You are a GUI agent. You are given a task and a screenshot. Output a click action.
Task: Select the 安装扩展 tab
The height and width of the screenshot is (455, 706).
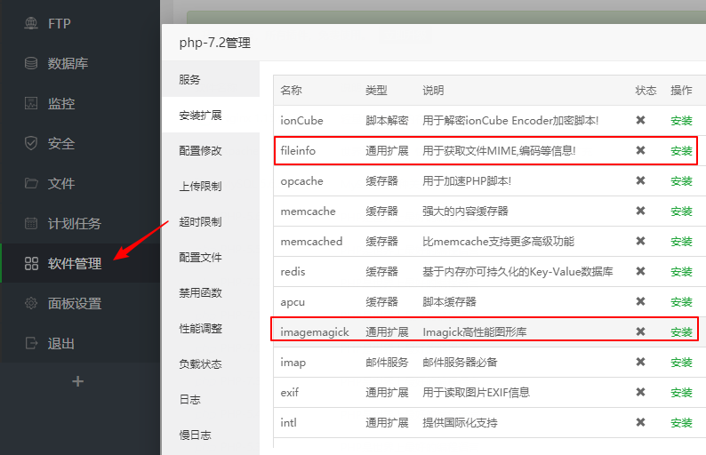[211, 116]
